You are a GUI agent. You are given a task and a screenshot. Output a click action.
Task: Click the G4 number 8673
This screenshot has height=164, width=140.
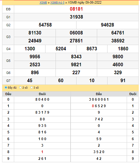click(x=92, y=49)
